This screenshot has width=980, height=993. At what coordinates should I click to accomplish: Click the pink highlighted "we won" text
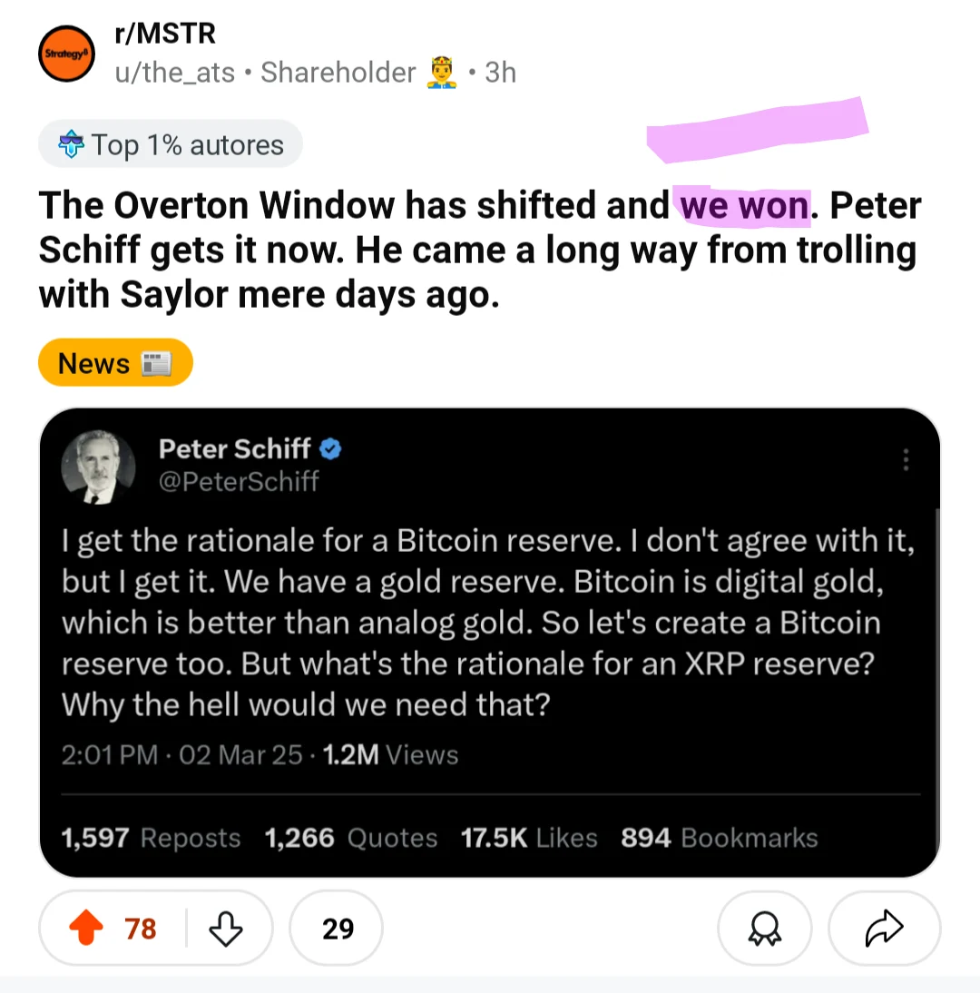[744, 206]
